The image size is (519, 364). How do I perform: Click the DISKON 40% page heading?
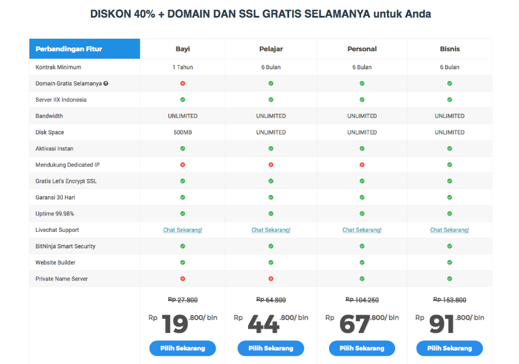click(x=260, y=14)
